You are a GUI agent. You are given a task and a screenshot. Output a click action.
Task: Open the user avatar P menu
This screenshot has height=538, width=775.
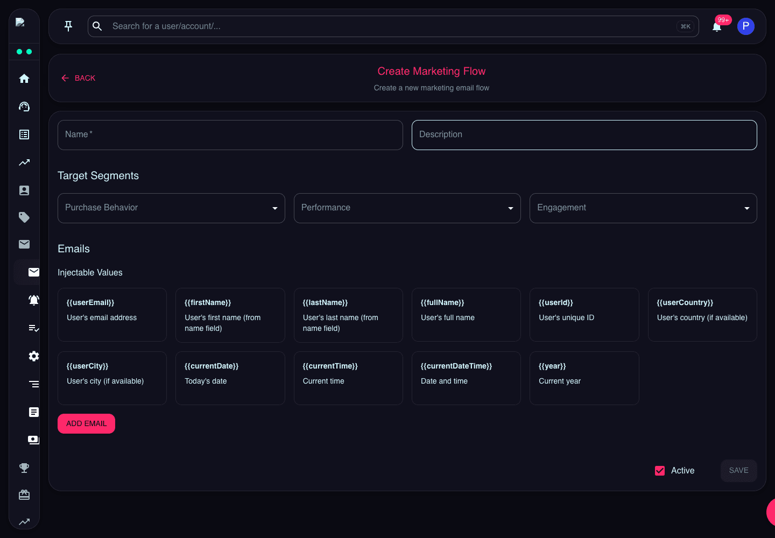coord(746,26)
